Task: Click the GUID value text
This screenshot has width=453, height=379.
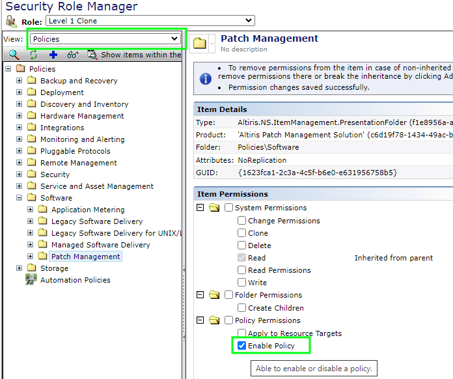Action: pyautogui.click(x=318, y=173)
